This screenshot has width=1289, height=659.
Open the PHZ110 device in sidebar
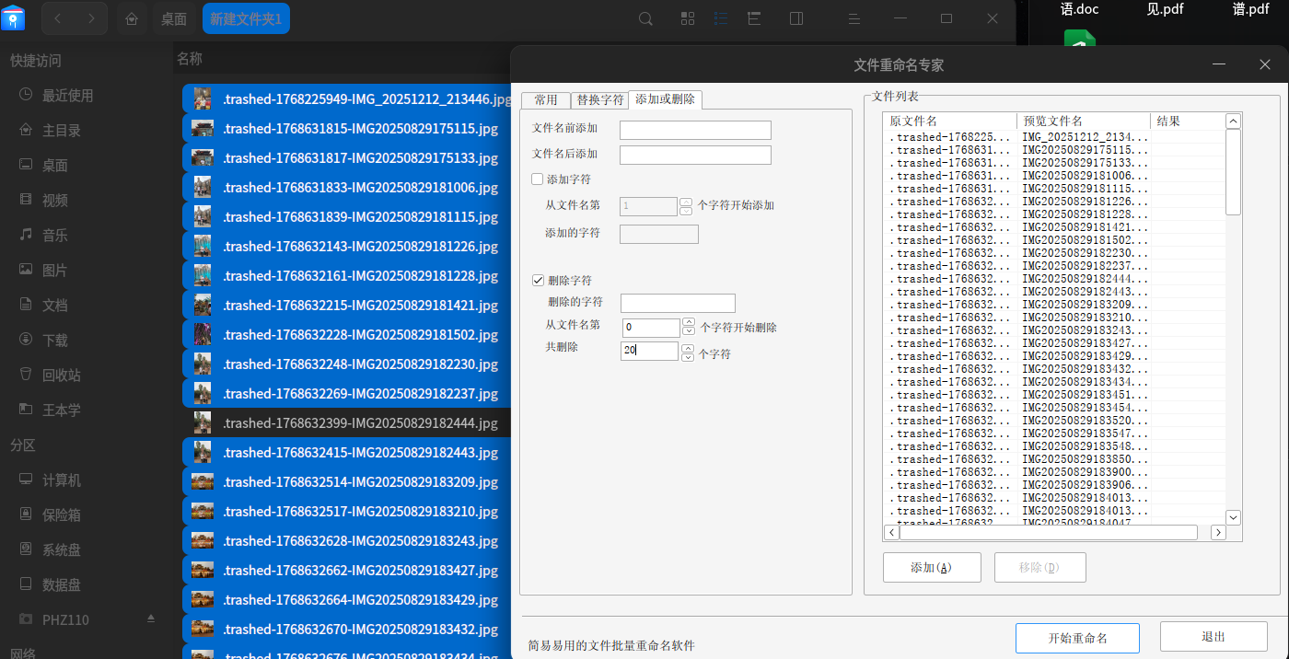(65, 620)
